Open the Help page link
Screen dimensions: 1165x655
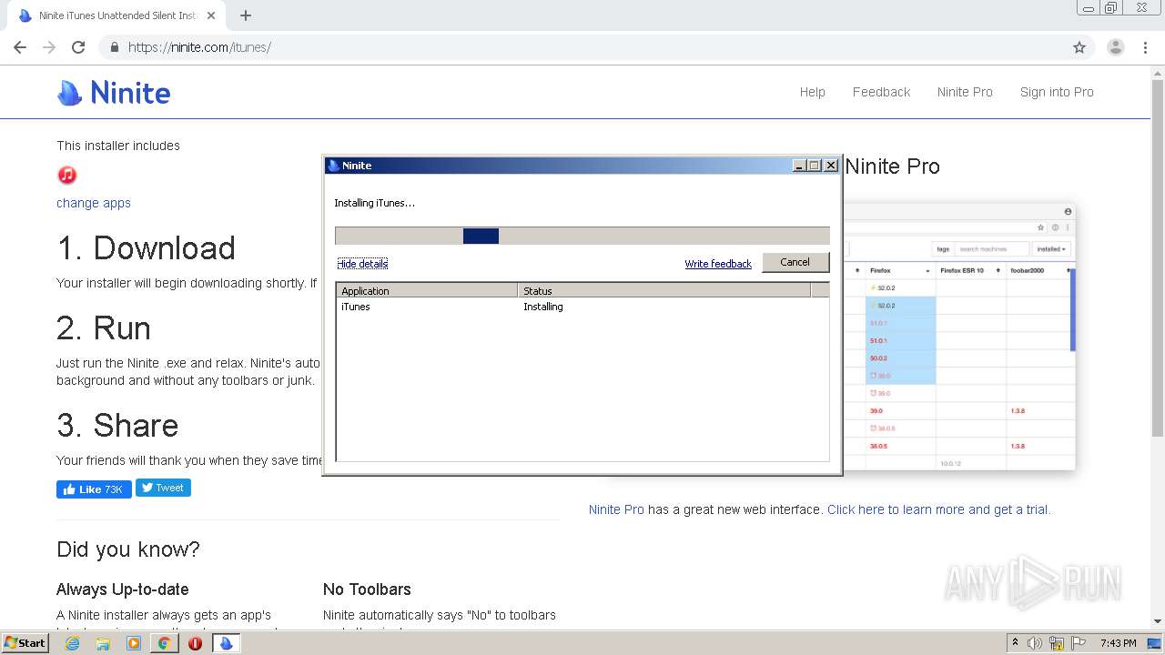click(813, 92)
